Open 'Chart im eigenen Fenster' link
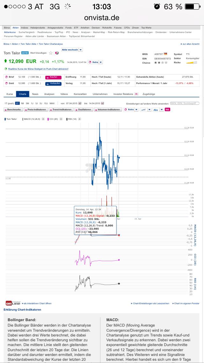 186,303
